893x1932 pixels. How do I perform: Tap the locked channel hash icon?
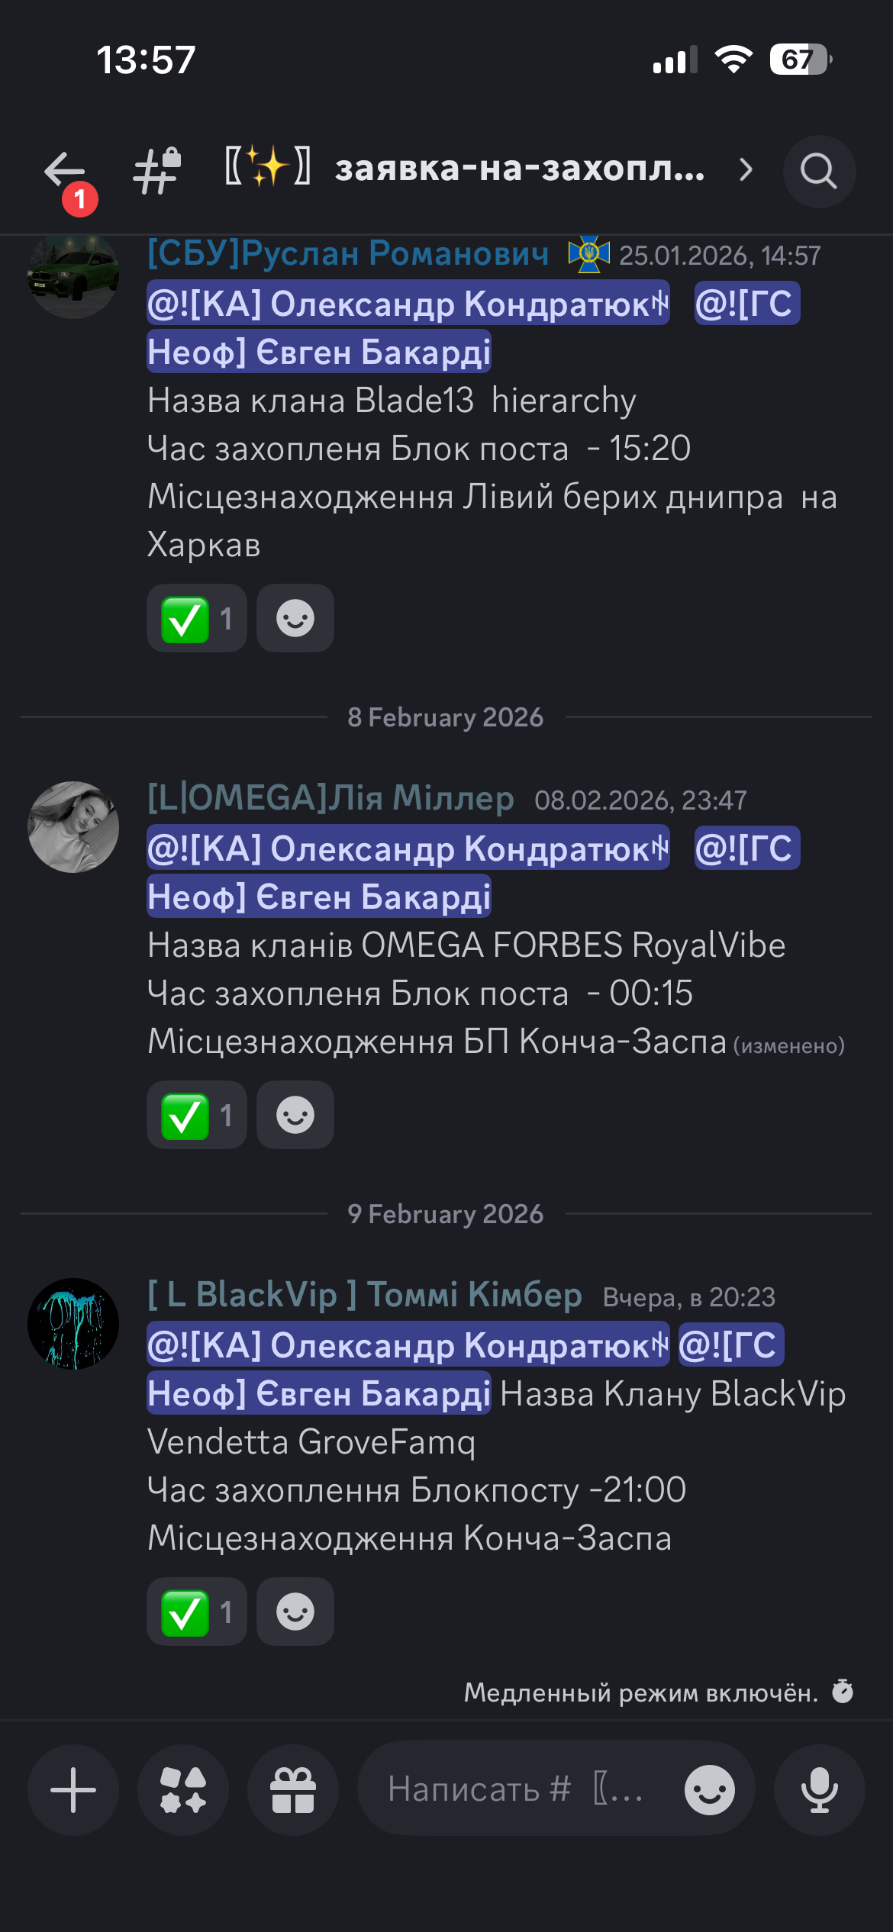[x=157, y=170]
